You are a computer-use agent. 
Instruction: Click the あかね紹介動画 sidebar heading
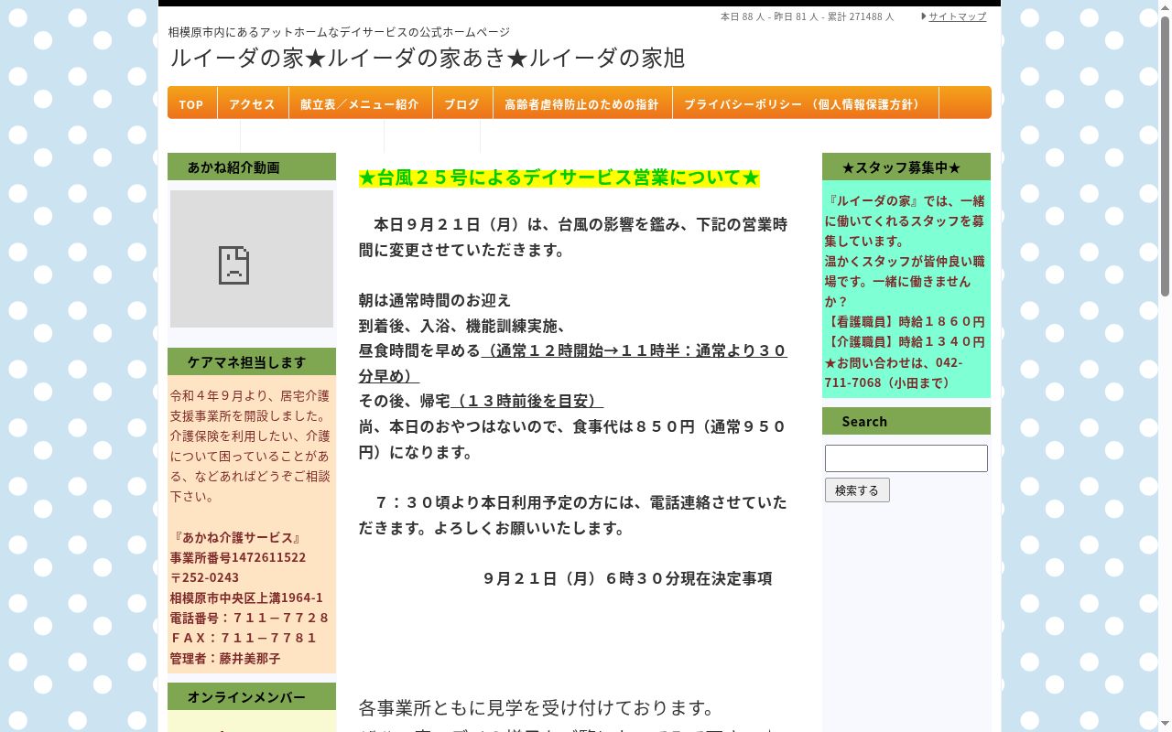click(252, 167)
